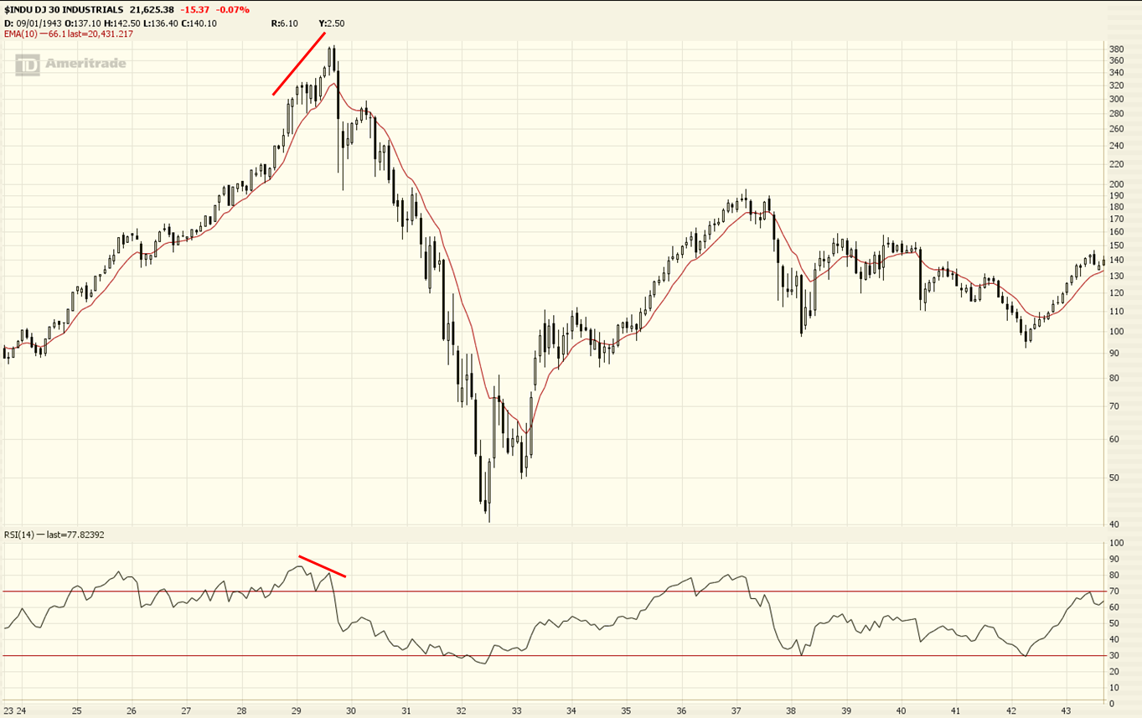Click the Y:2.50 crosshair value readout
1142x718 pixels.
point(331,23)
